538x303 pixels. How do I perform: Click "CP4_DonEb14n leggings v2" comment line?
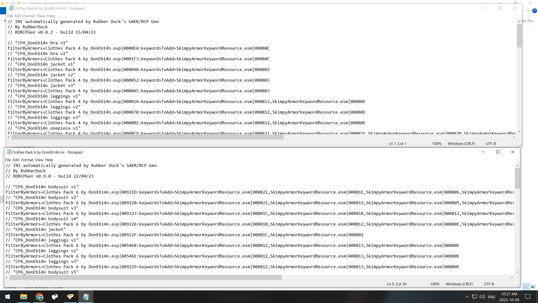click(44, 107)
